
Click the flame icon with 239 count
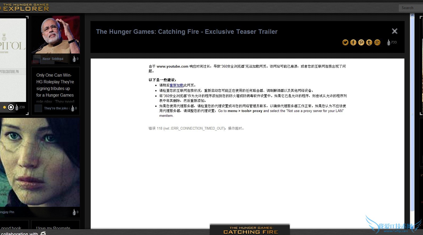coord(17,107)
